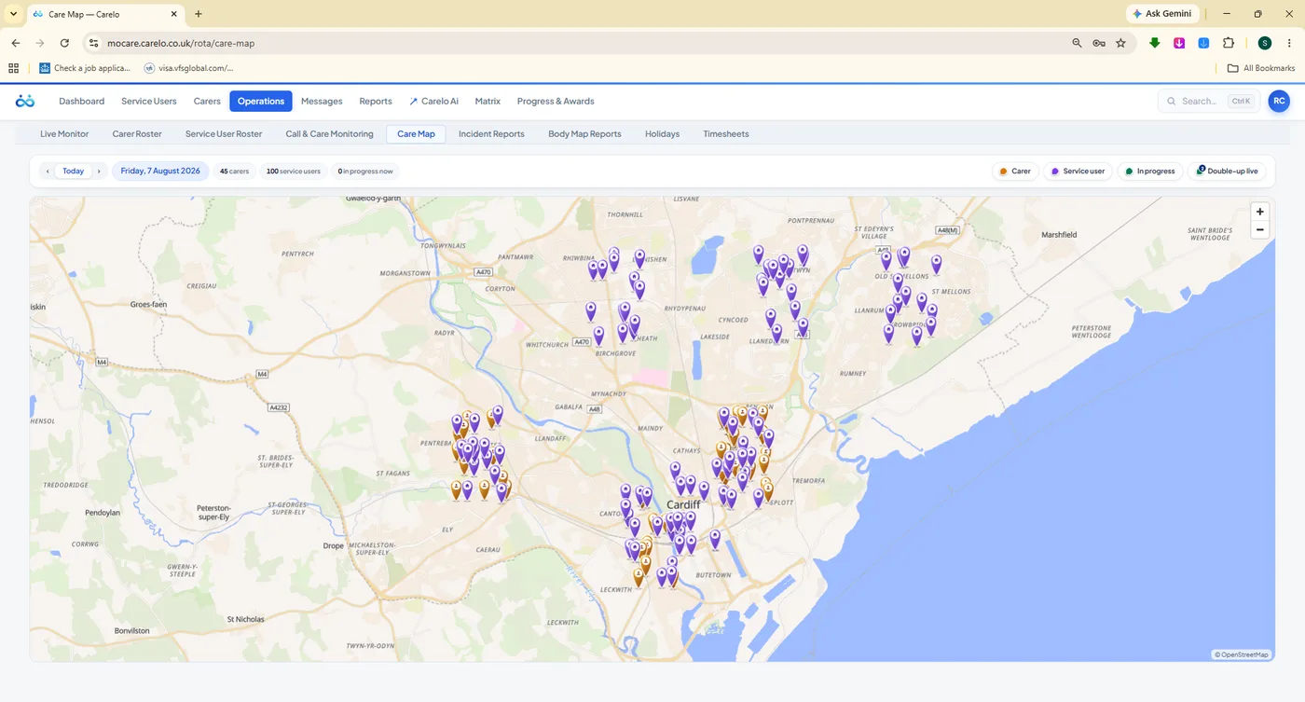The width and height of the screenshot is (1305, 702).
Task: Toggle the Carer legend filter
Action: pyautogui.click(x=1015, y=172)
